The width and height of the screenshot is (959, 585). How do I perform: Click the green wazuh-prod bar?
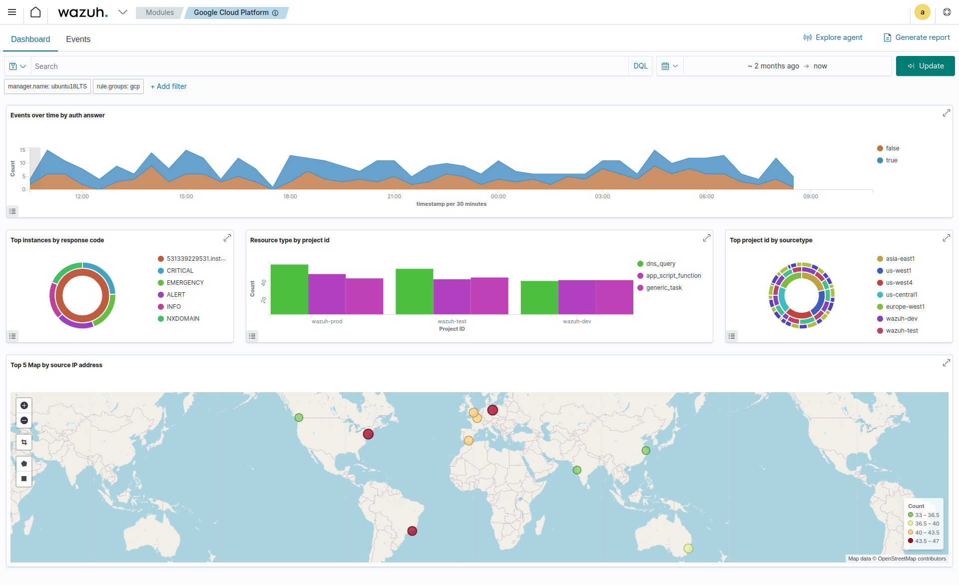pyautogui.click(x=289, y=289)
